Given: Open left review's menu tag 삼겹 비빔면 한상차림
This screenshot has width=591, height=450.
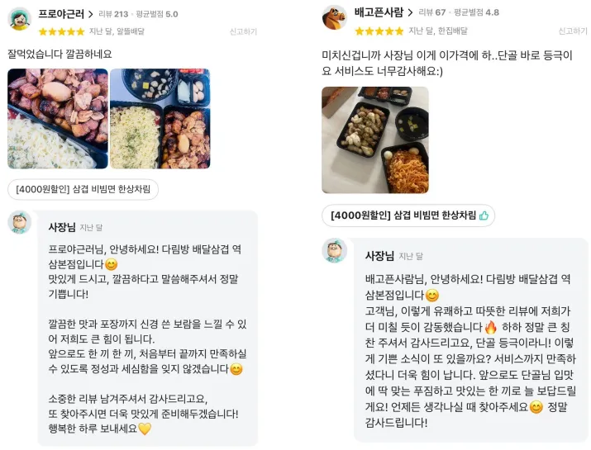Looking at the screenshot, I should coord(83,189).
